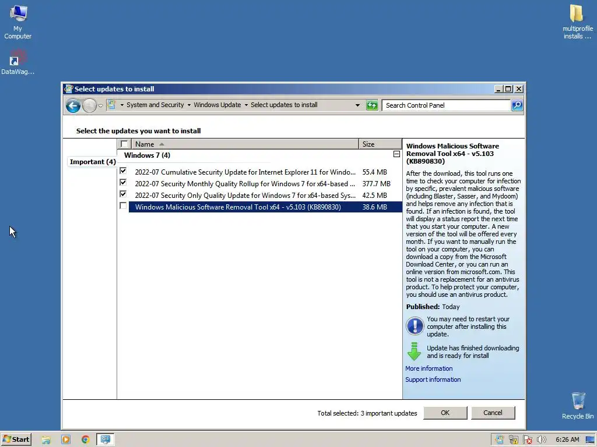Open Windows Explorer from taskbar

click(46, 440)
